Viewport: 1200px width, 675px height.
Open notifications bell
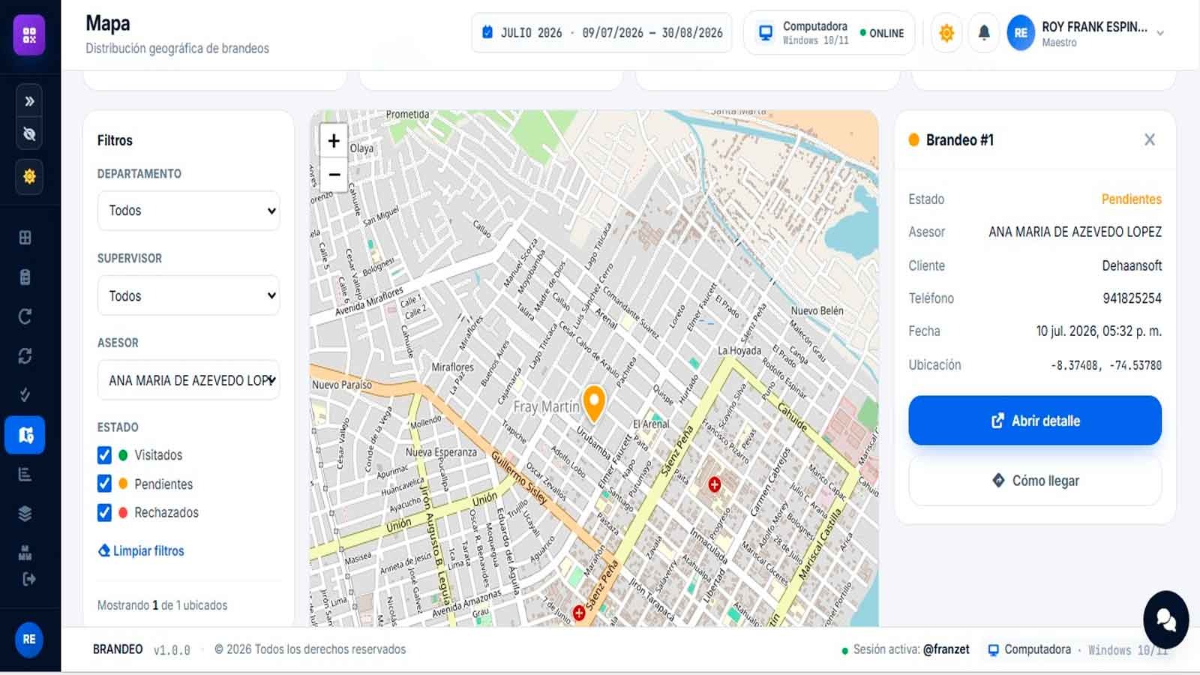(x=984, y=33)
